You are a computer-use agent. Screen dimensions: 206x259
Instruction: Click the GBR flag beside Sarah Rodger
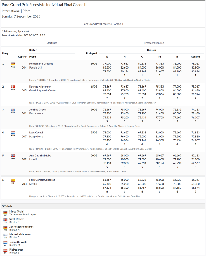[5, 220]
